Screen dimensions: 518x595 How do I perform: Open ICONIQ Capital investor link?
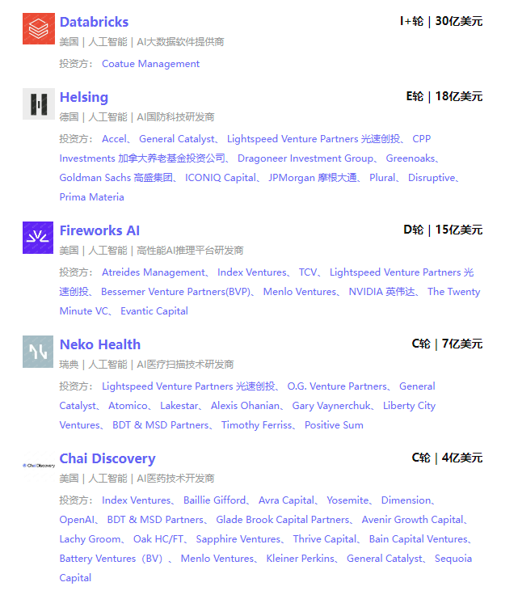[221, 178]
